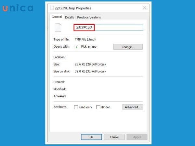Screen dimensions: 195x146
Task: Enable the Read-only checkbox
Action: (x=76, y=107)
